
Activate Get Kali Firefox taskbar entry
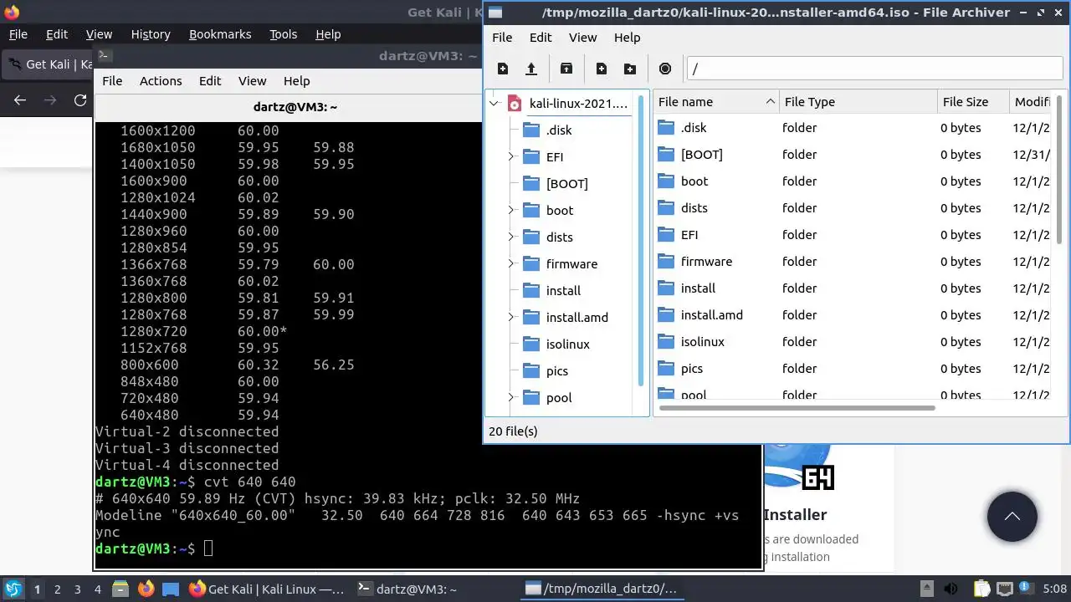click(x=267, y=589)
